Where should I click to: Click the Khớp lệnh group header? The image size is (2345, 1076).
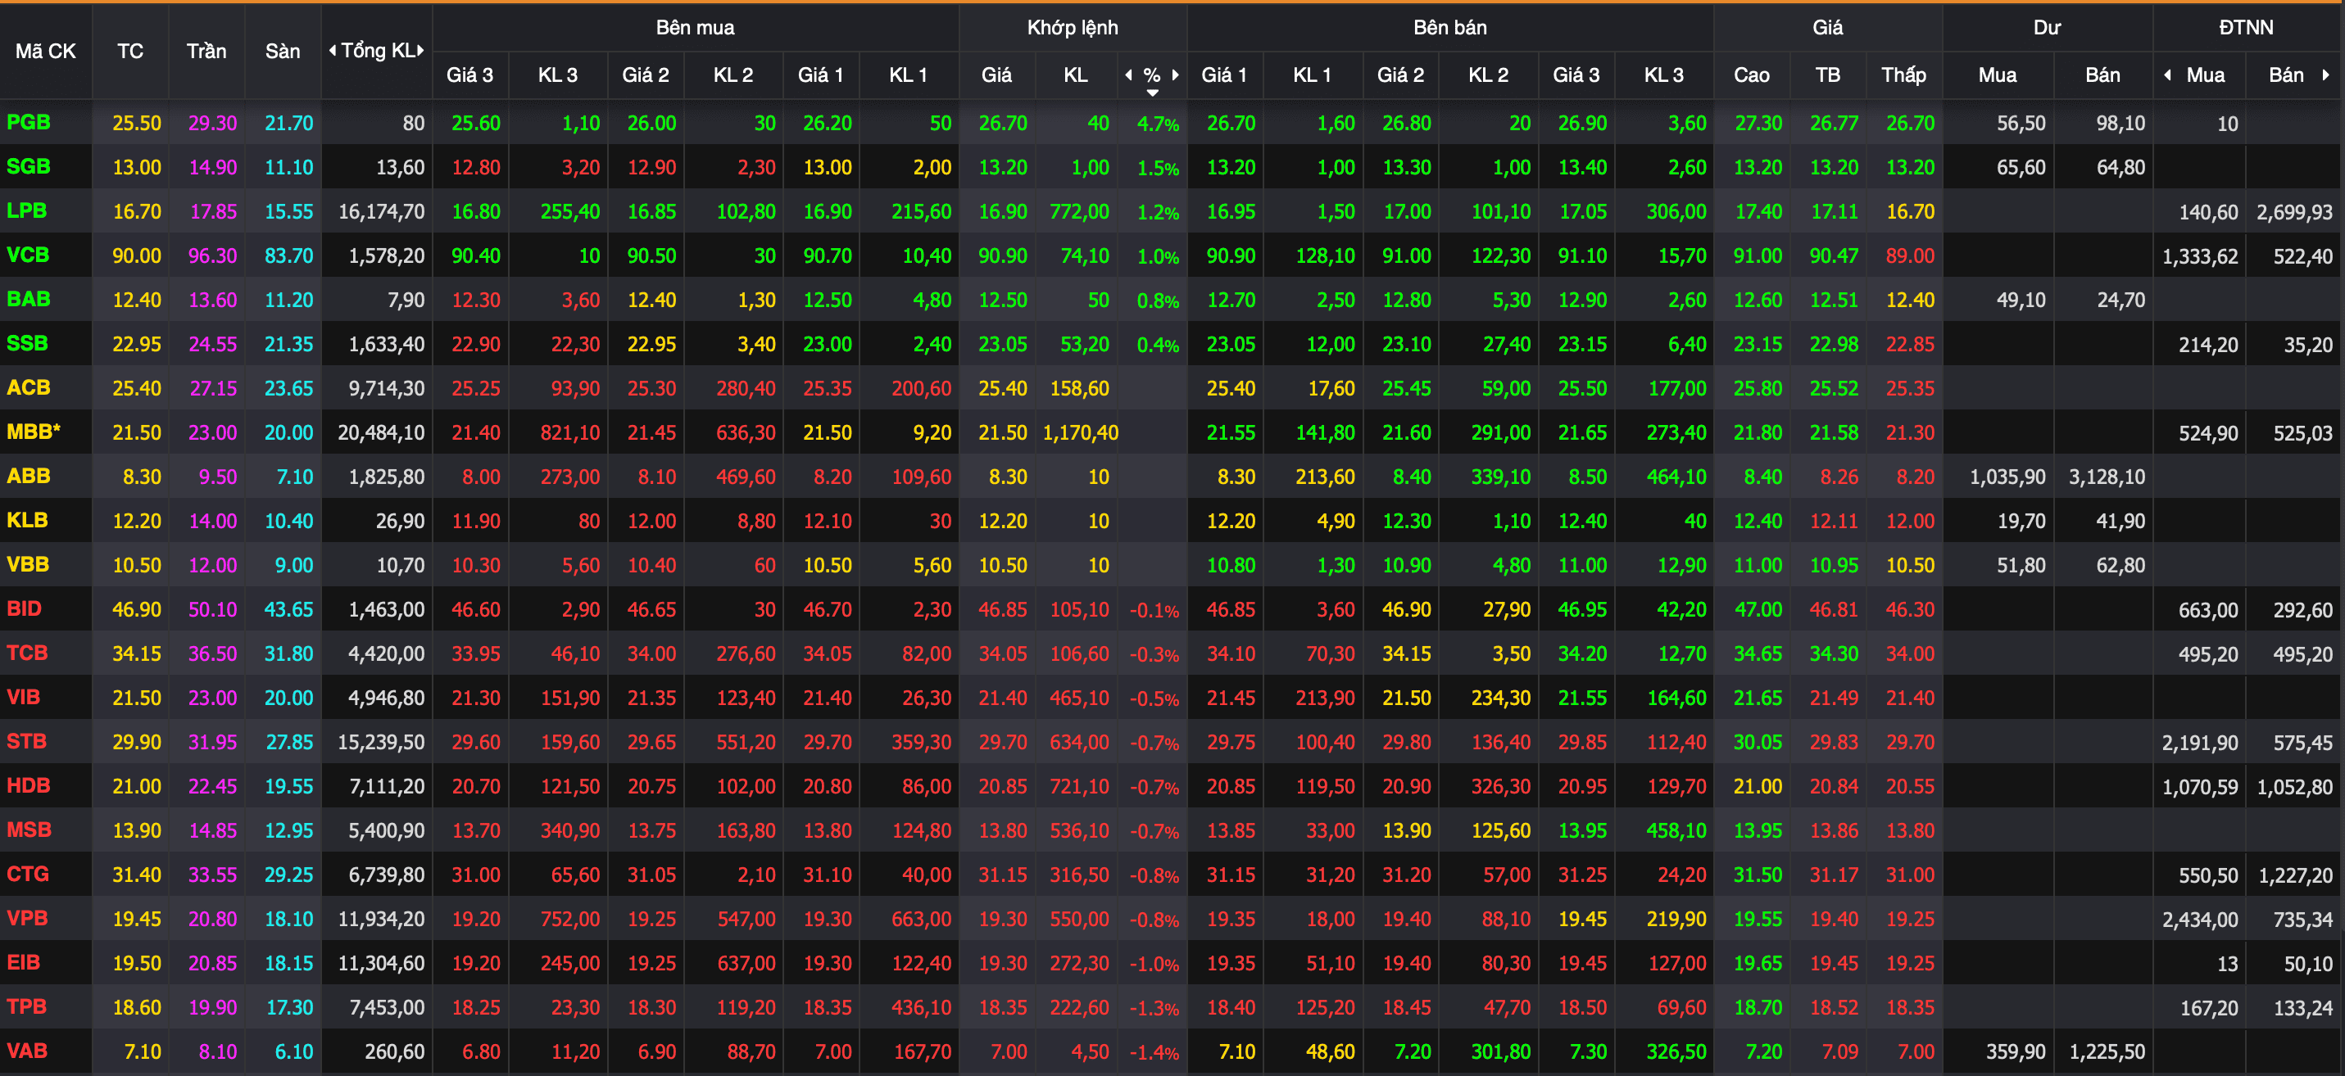1073,27
